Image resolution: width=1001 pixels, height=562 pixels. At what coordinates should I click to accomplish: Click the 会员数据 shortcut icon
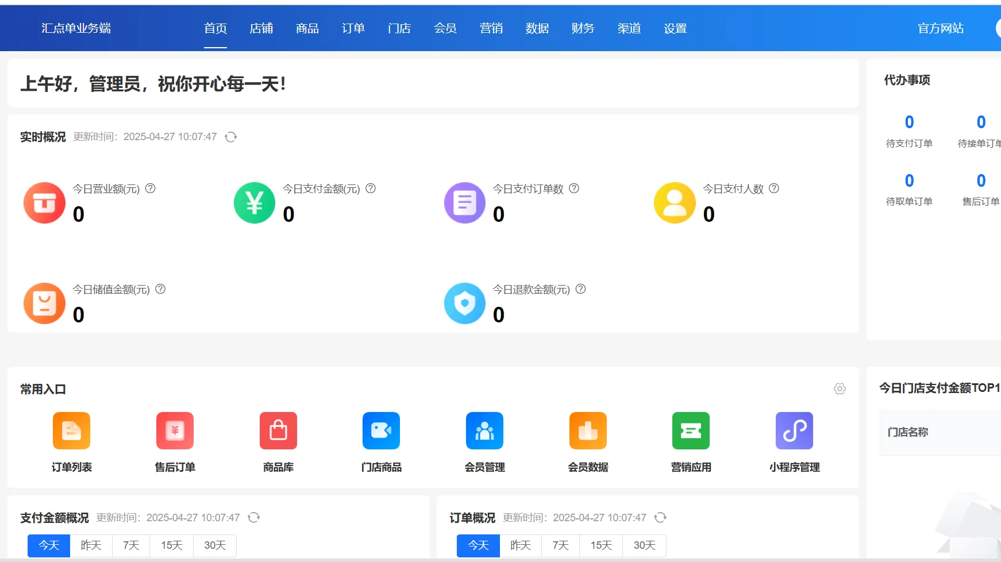(x=587, y=430)
